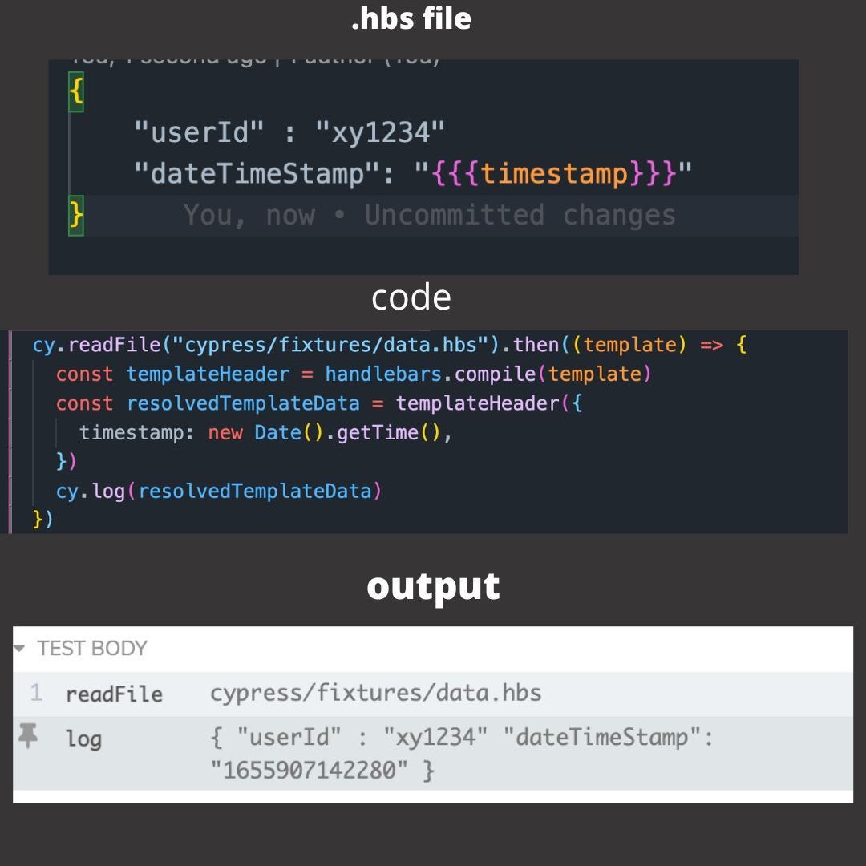This screenshot has width=866, height=866.
Task: Collapse the JSON block using the brace marker
Action: click(75, 91)
